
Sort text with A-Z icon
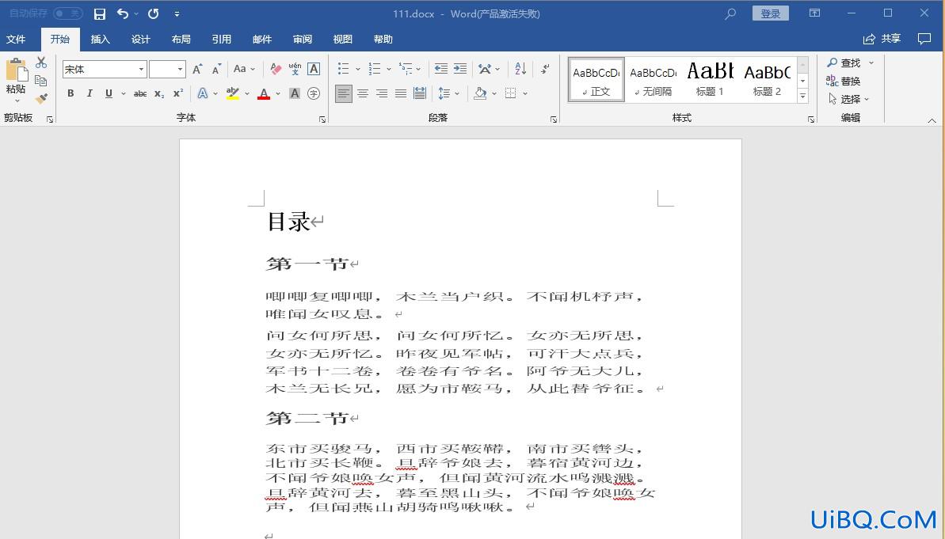pyautogui.click(x=520, y=69)
